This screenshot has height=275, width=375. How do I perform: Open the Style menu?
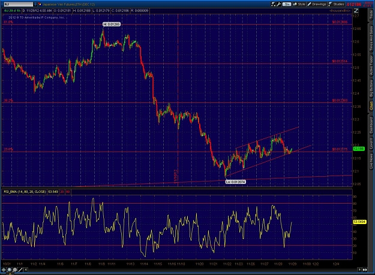pyautogui.click(x=299, y=4)
